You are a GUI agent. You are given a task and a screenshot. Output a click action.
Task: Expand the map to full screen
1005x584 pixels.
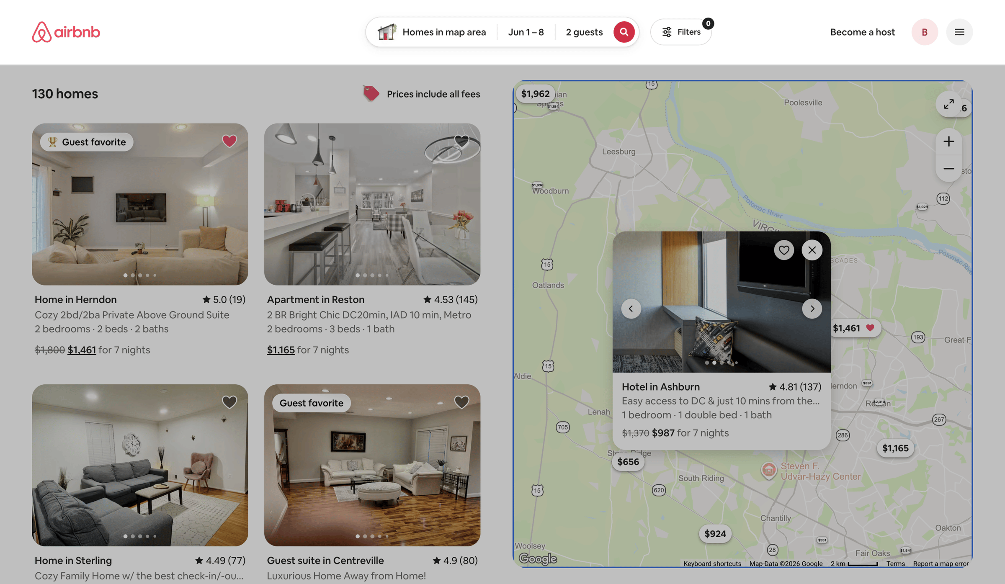[x=948, y=104]
